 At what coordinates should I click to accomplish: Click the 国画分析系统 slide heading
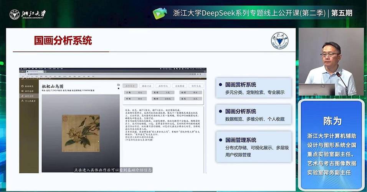63,40
